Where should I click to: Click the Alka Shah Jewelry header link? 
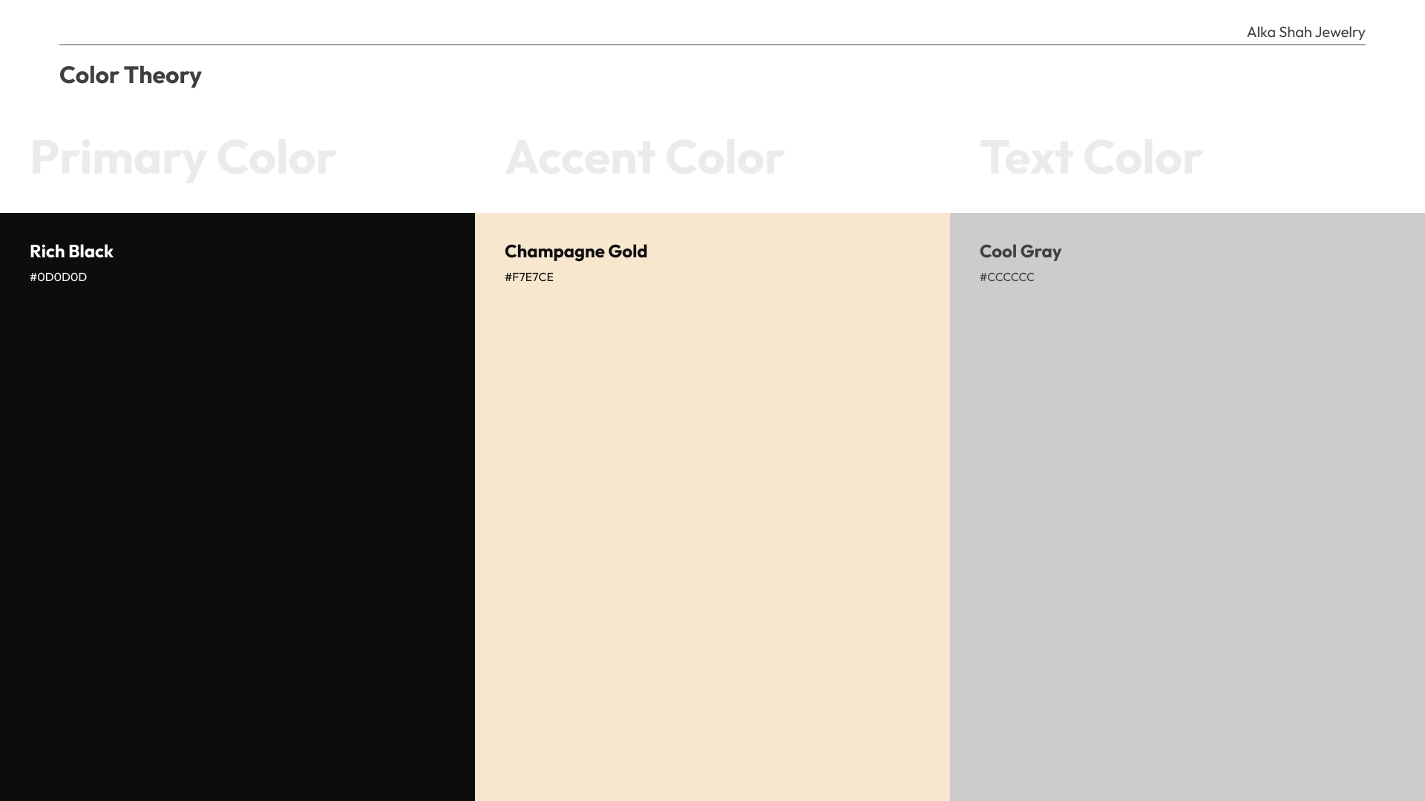click(1305, 32)
